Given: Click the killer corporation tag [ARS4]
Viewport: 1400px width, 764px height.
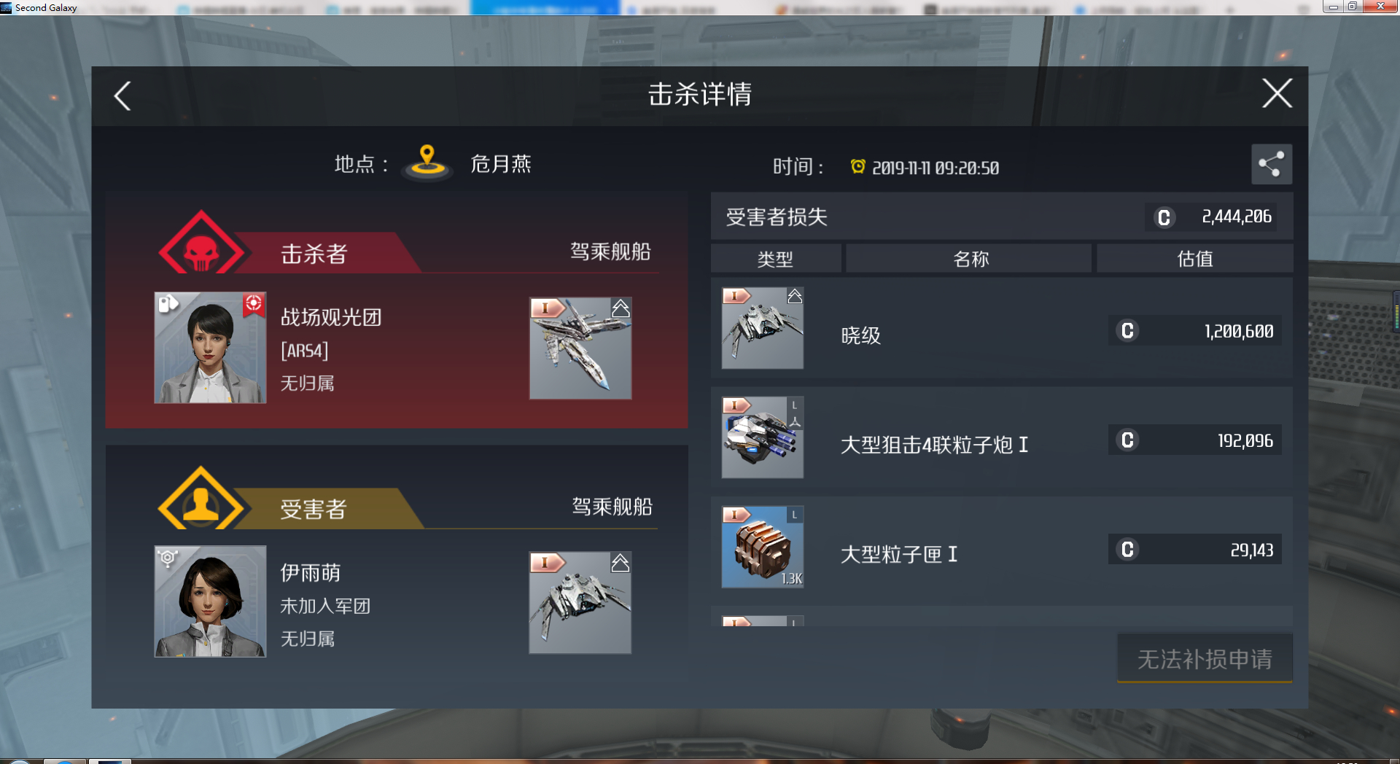Looking at the screenshot, I should pyautogui.click(x=305, y=351).
